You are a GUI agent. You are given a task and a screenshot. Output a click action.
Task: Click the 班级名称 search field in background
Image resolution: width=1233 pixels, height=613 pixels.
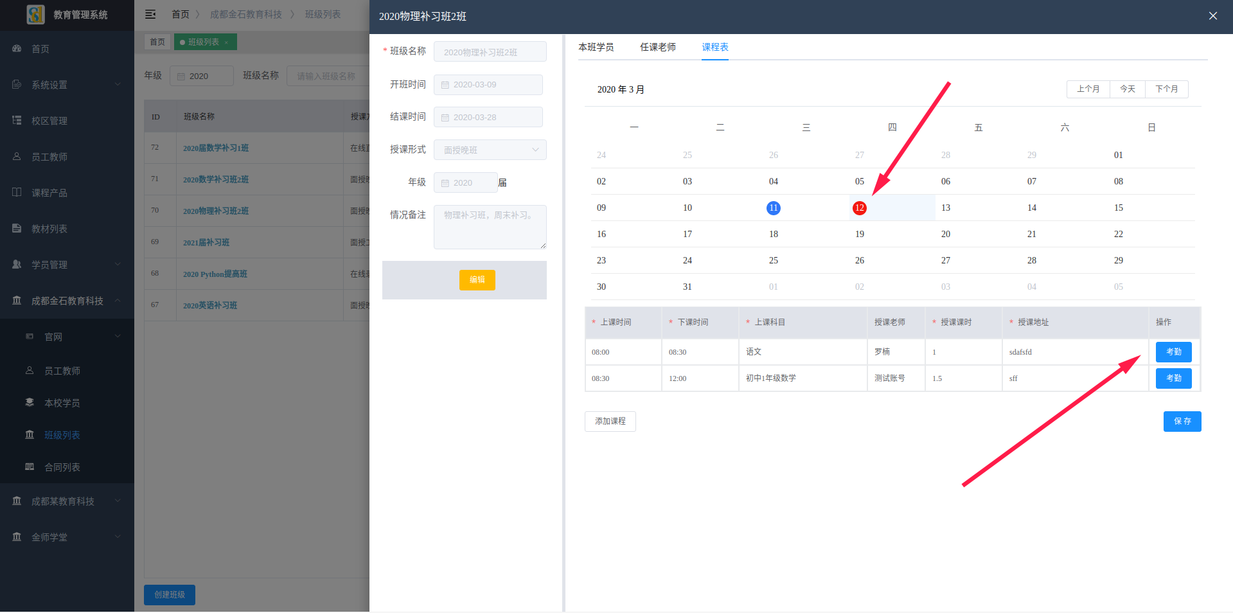[x=328, y=76]
